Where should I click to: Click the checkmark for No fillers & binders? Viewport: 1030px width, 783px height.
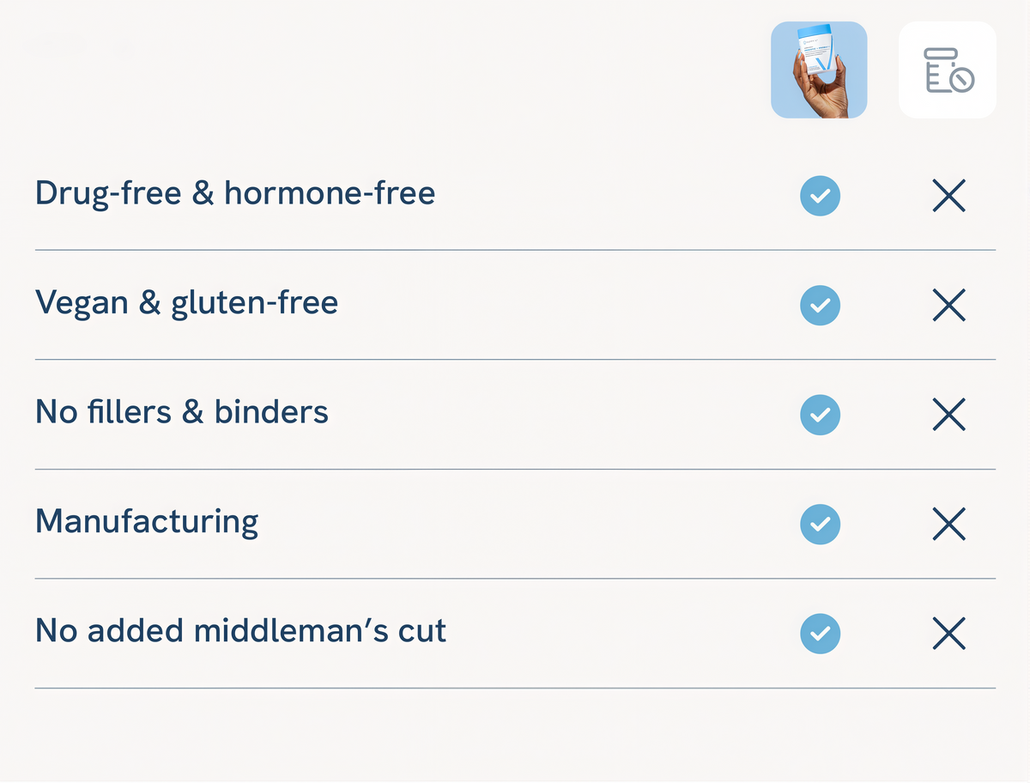click(821, 415)
